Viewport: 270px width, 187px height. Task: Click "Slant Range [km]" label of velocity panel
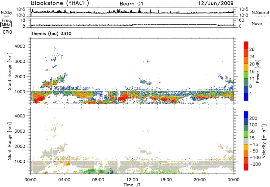pos(9,141)
